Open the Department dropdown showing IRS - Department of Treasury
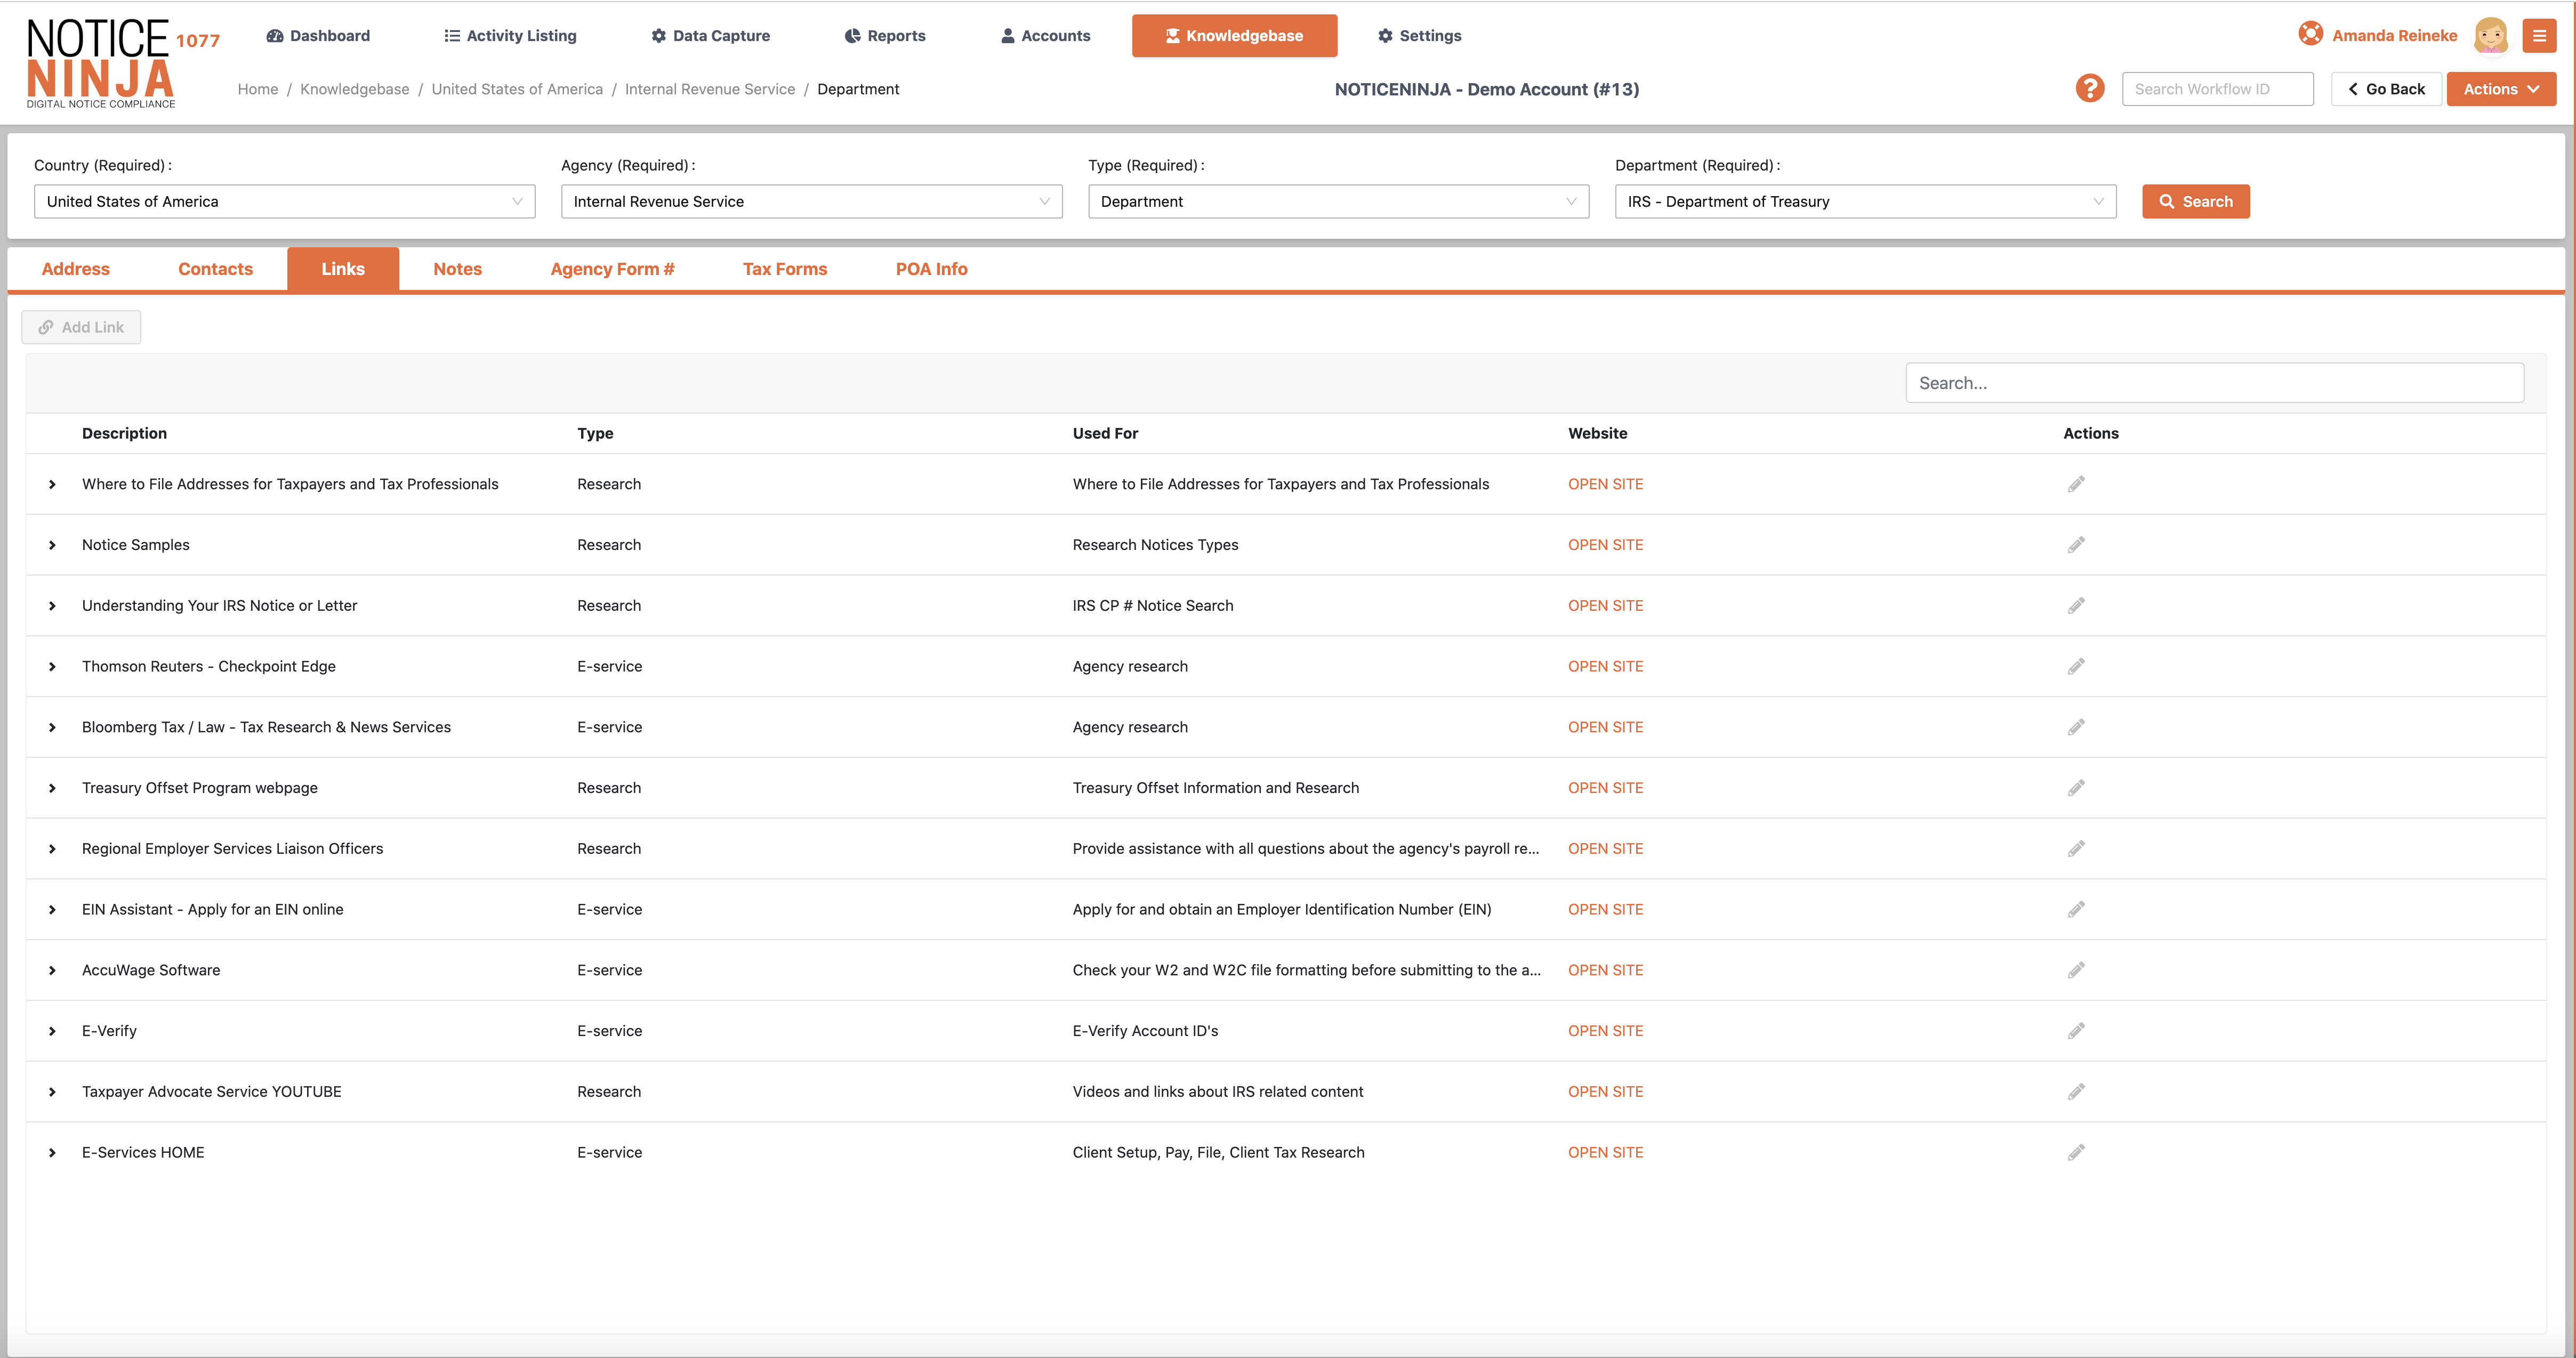The width and height of the screenshot is (2576, 1358). 1865,201
